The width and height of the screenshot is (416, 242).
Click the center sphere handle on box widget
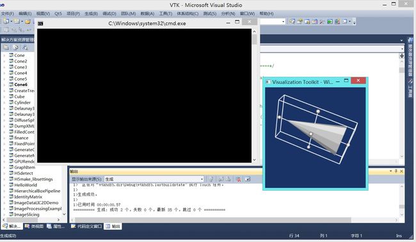click(310, 134)
